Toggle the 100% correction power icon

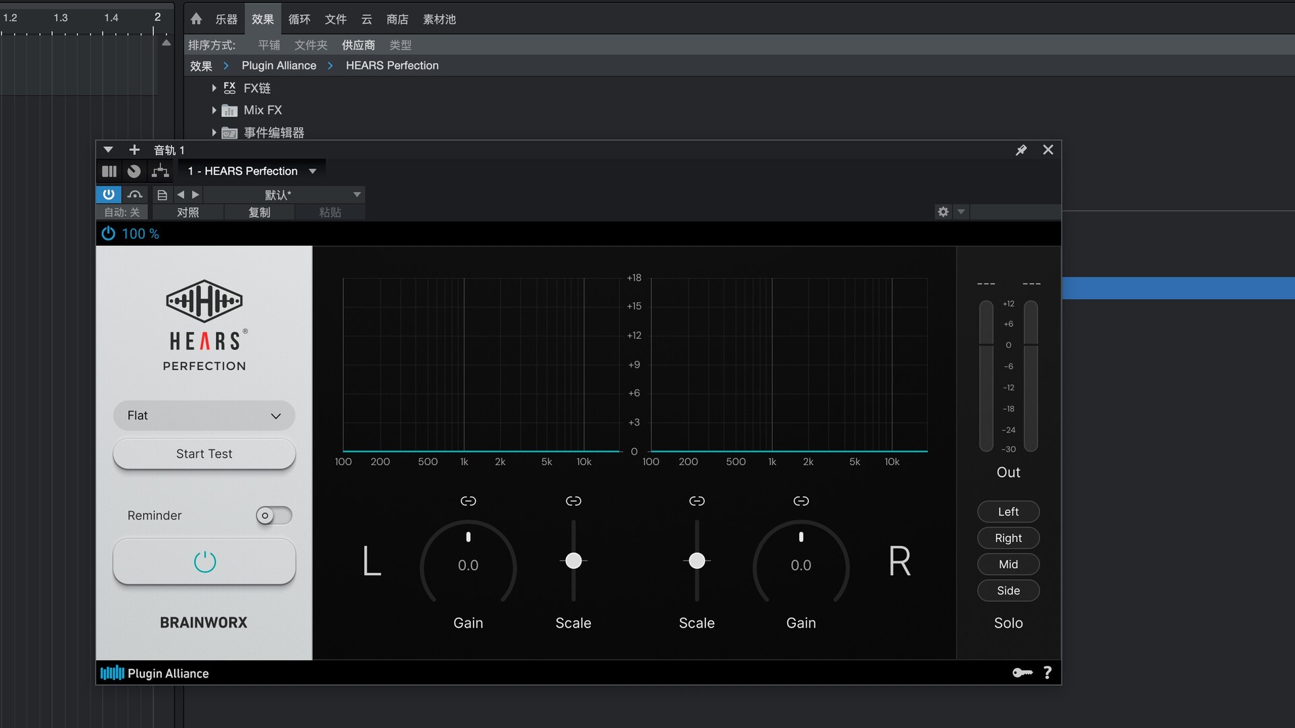[x=109, y=233]
